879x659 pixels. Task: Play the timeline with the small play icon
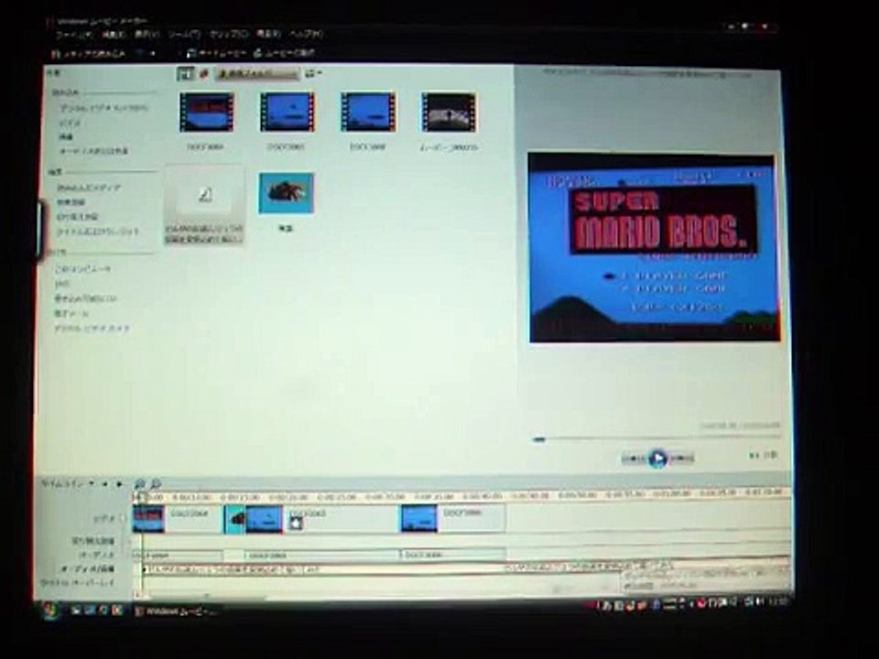[x=119, y=483]
